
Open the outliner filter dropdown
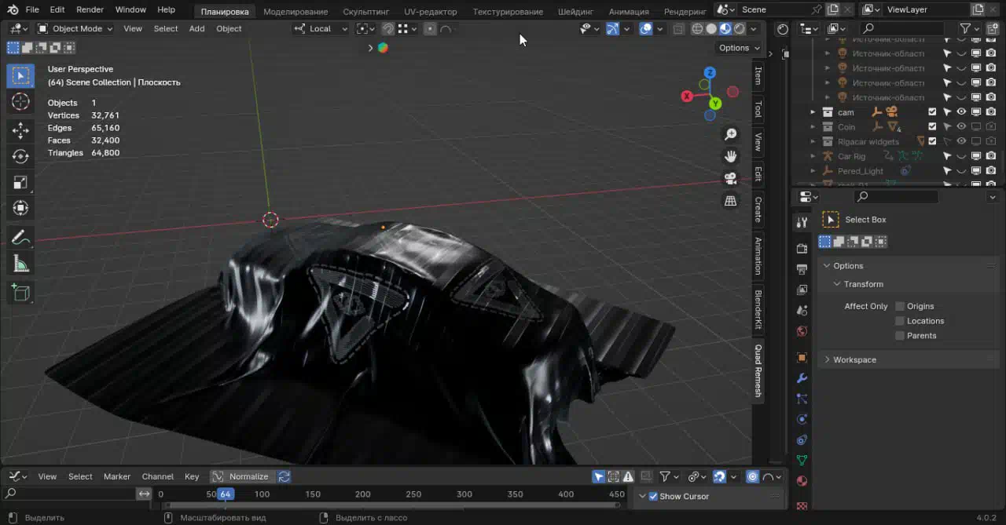click(x=971, y=29)
